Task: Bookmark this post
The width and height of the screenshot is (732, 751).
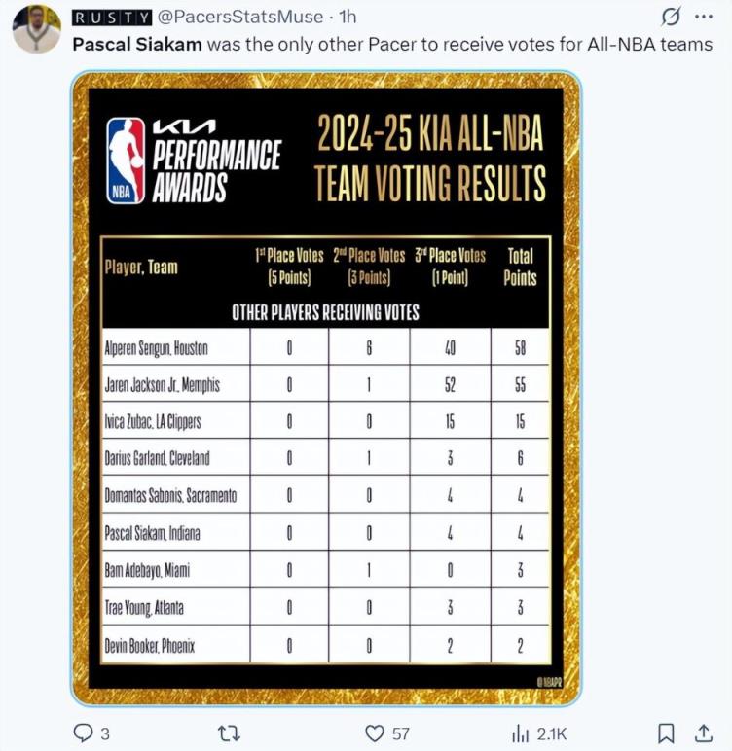Action: click(x=666, y=733)
